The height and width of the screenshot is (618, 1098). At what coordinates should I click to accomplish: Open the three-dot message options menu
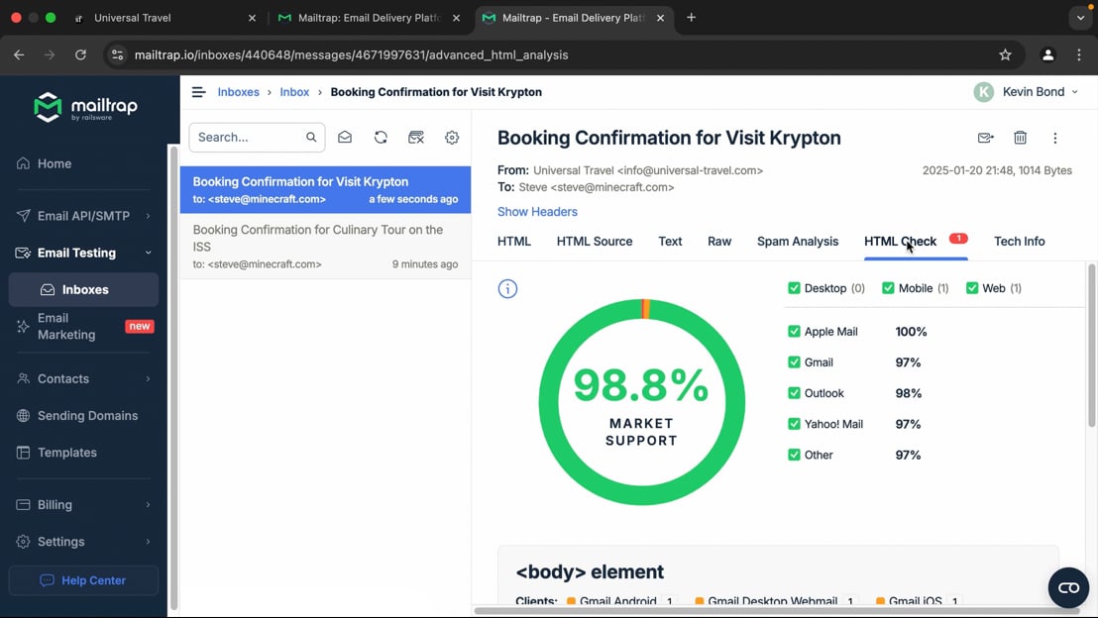[1054, 138]
